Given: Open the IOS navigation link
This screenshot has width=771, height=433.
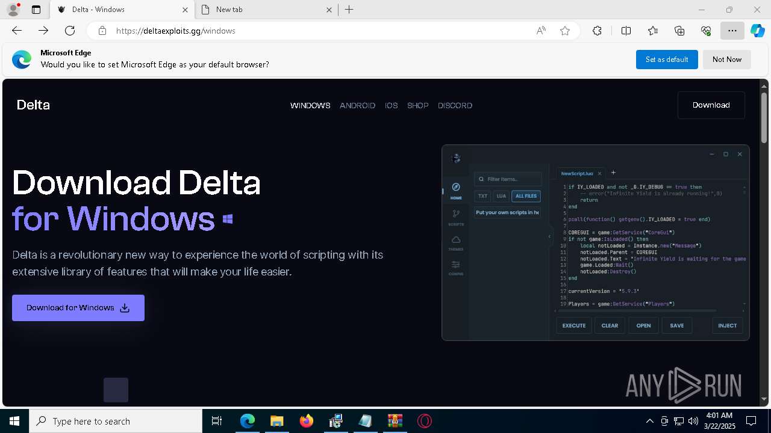Looking at the screenshot, I should coord(392,105).
